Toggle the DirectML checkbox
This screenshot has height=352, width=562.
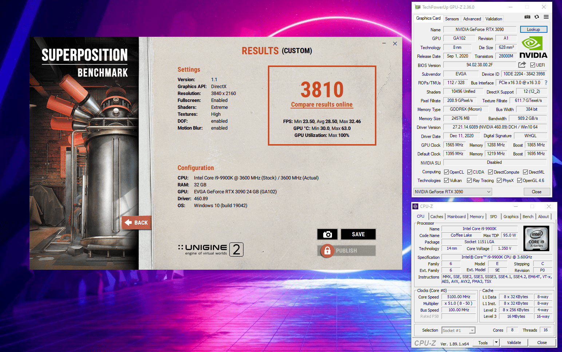click(525, 172)
